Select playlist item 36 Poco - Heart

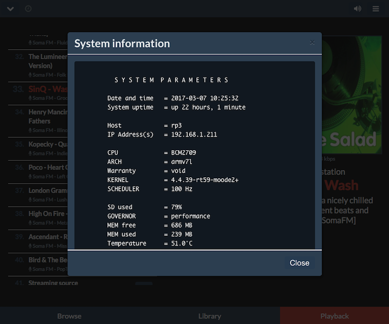(x=38, y=171)
